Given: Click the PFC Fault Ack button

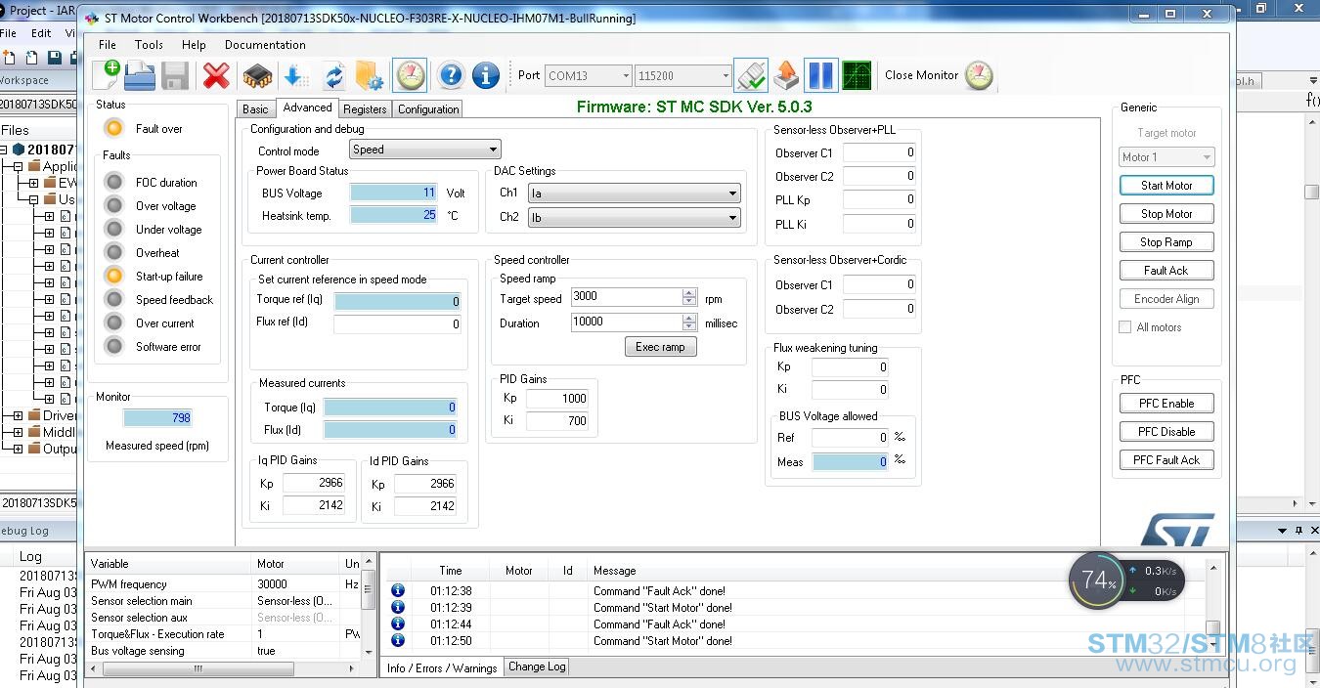Looking at the screenshot, I should (1166, 459).
